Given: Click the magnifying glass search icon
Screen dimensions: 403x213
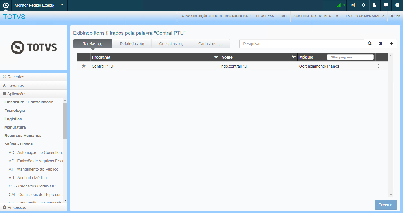Looking at the screenshot, I should (x=370, y=44).
